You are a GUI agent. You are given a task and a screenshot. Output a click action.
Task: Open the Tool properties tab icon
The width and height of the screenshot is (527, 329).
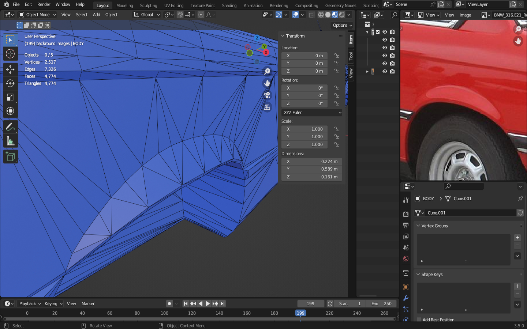[406, 200]
